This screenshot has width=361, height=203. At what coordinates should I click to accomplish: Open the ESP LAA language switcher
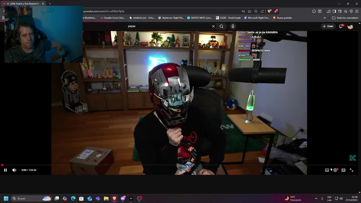click(329, 198)
